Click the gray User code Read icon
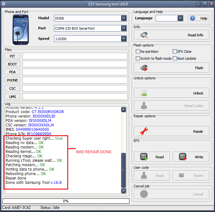Viewport: 215px width, 212px height. (144, 175)
